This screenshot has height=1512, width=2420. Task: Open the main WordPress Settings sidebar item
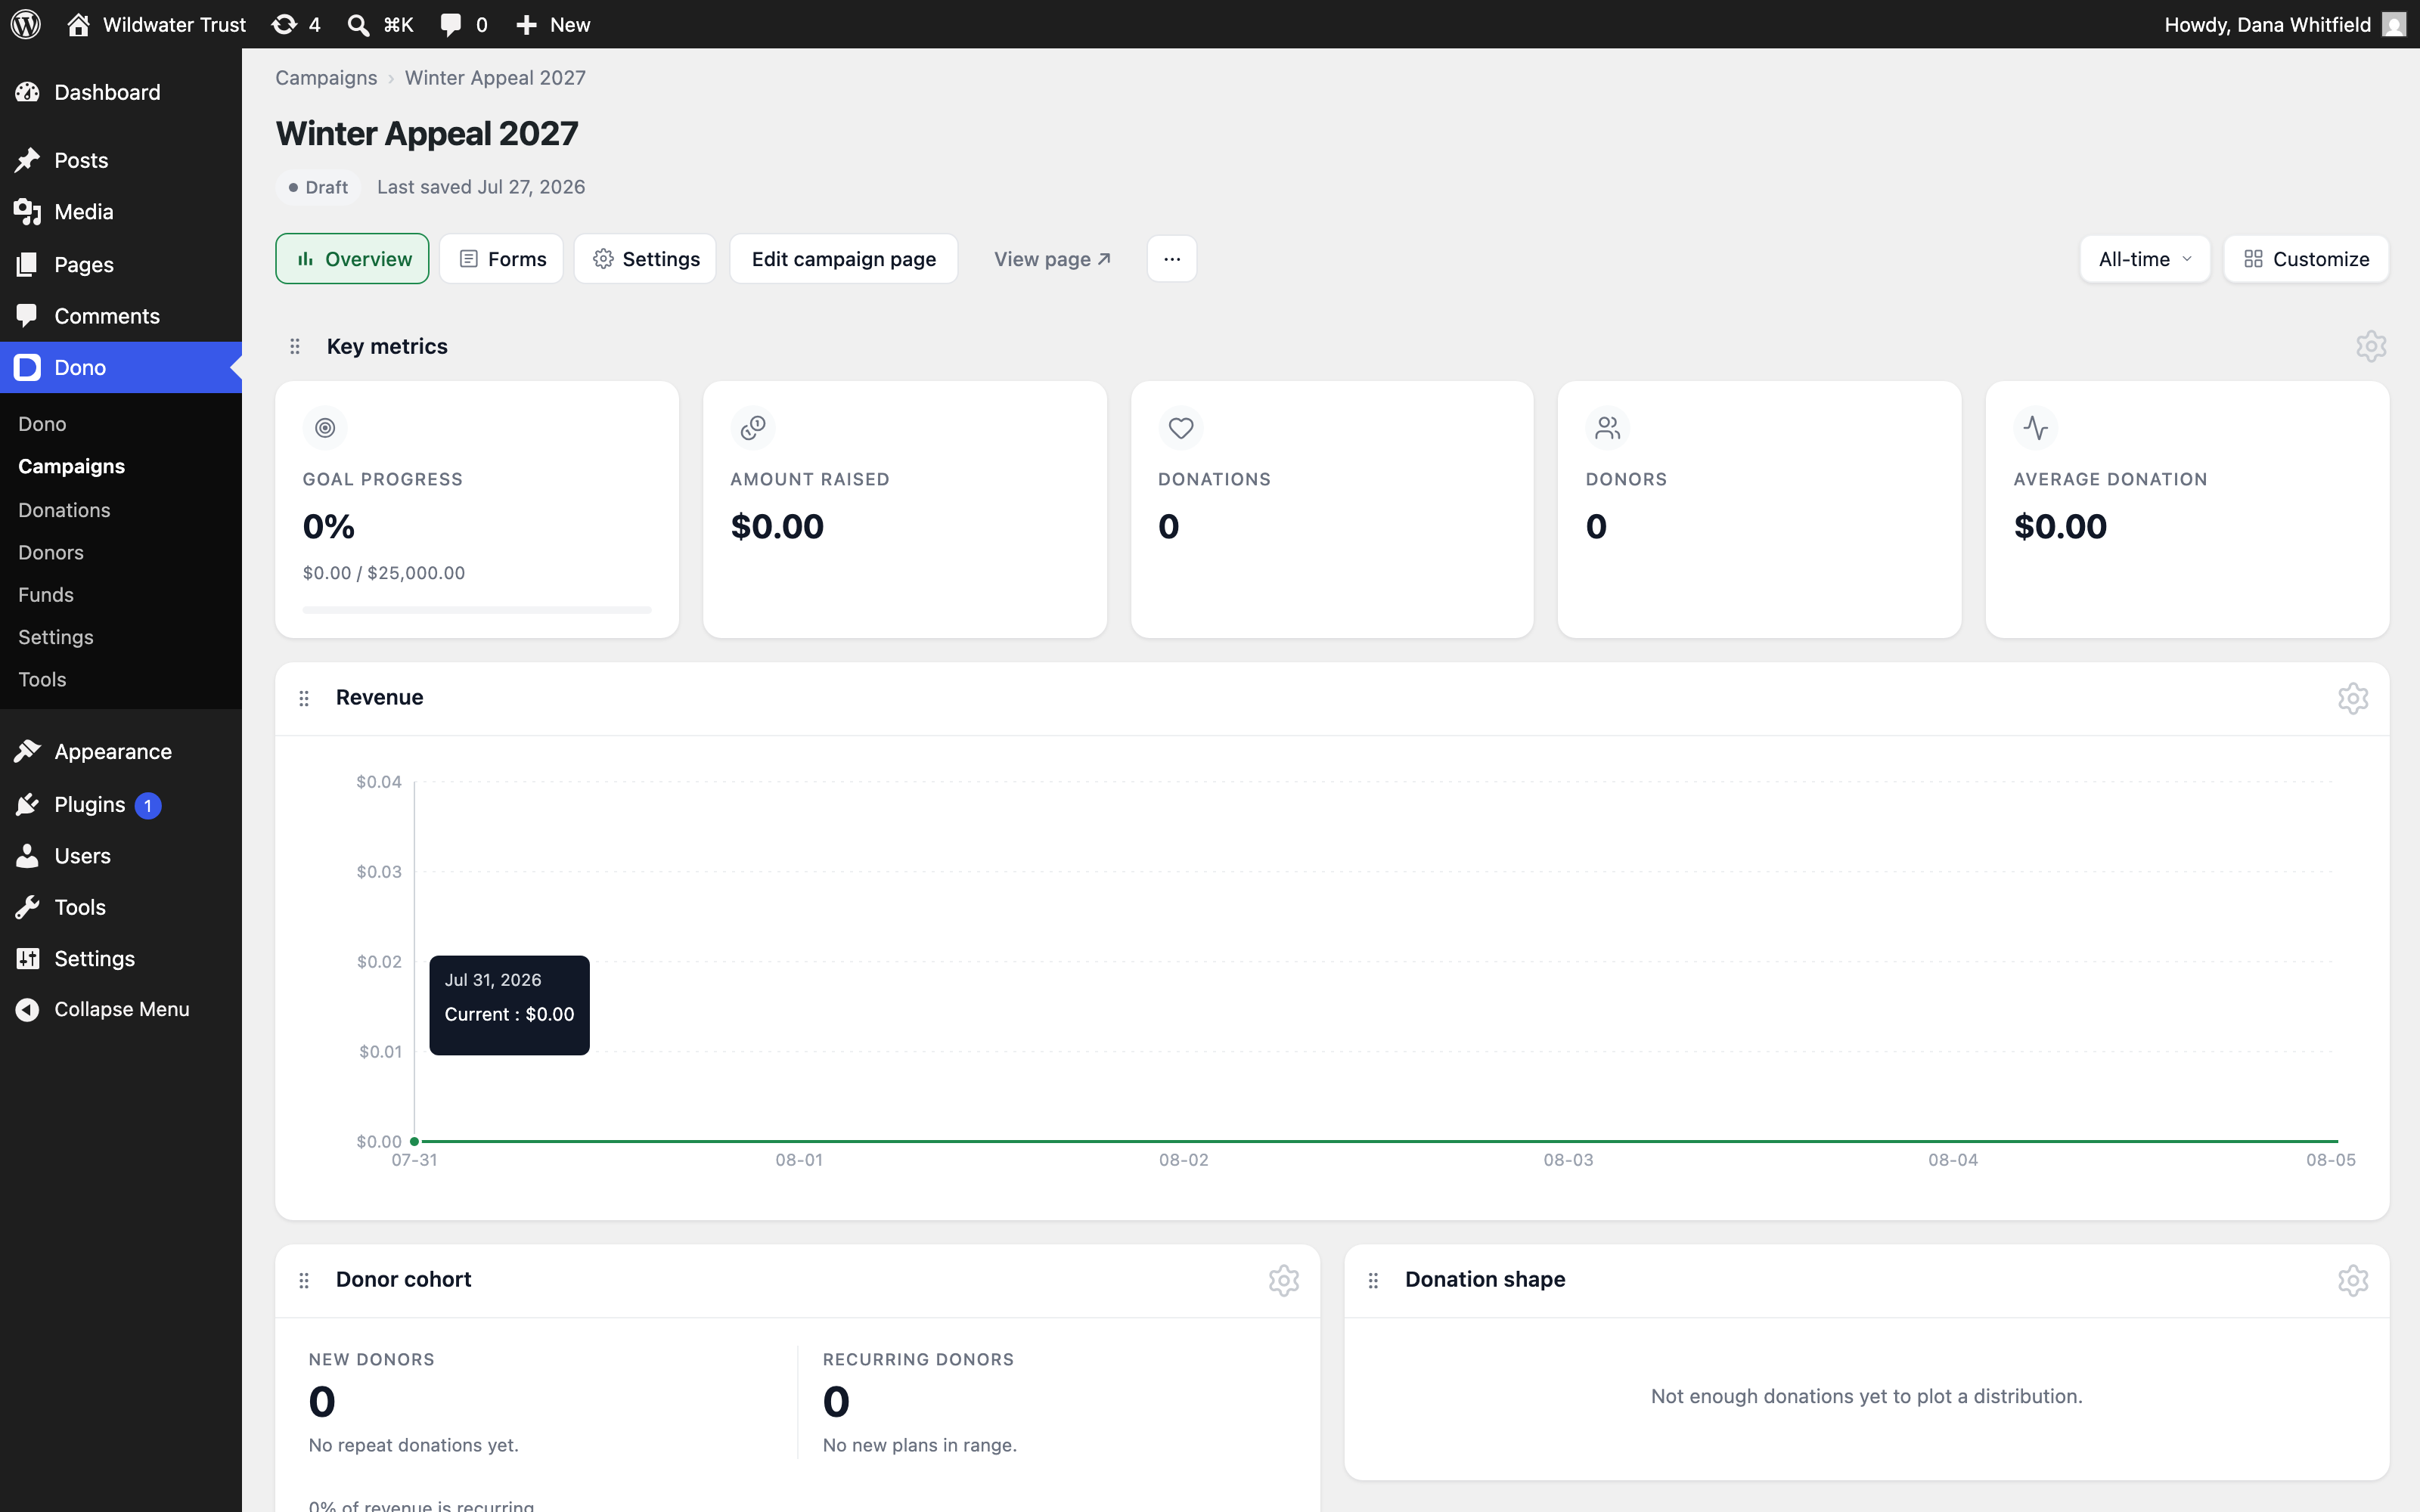click(121, 958)
